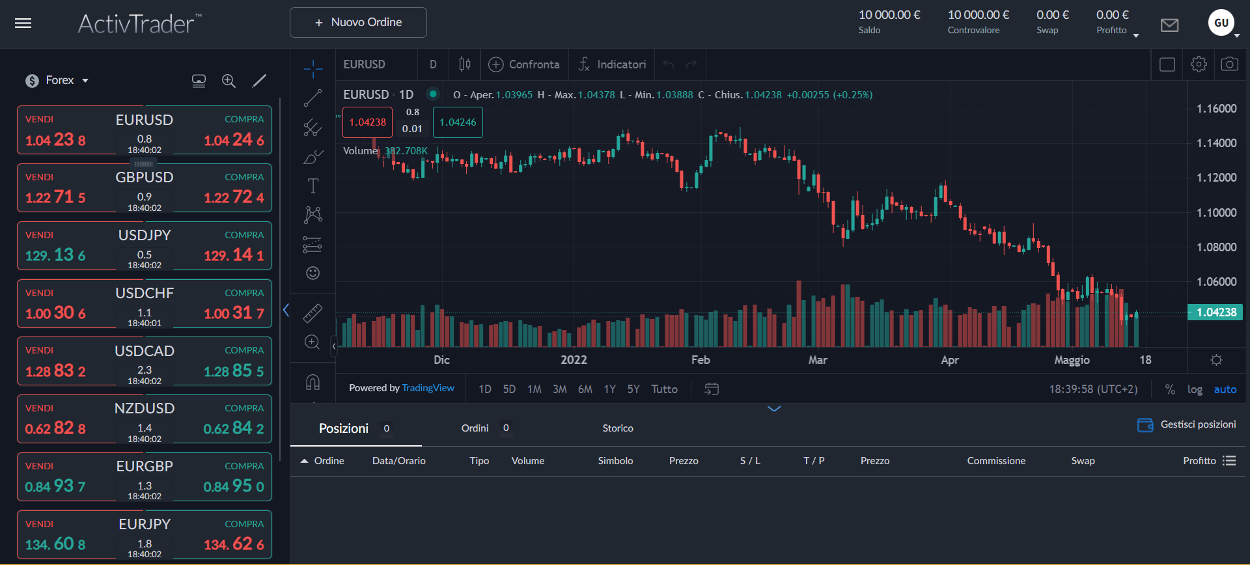Open the Storico tab
Viewport: 1250px width, 565px height.
coord(618,428)
